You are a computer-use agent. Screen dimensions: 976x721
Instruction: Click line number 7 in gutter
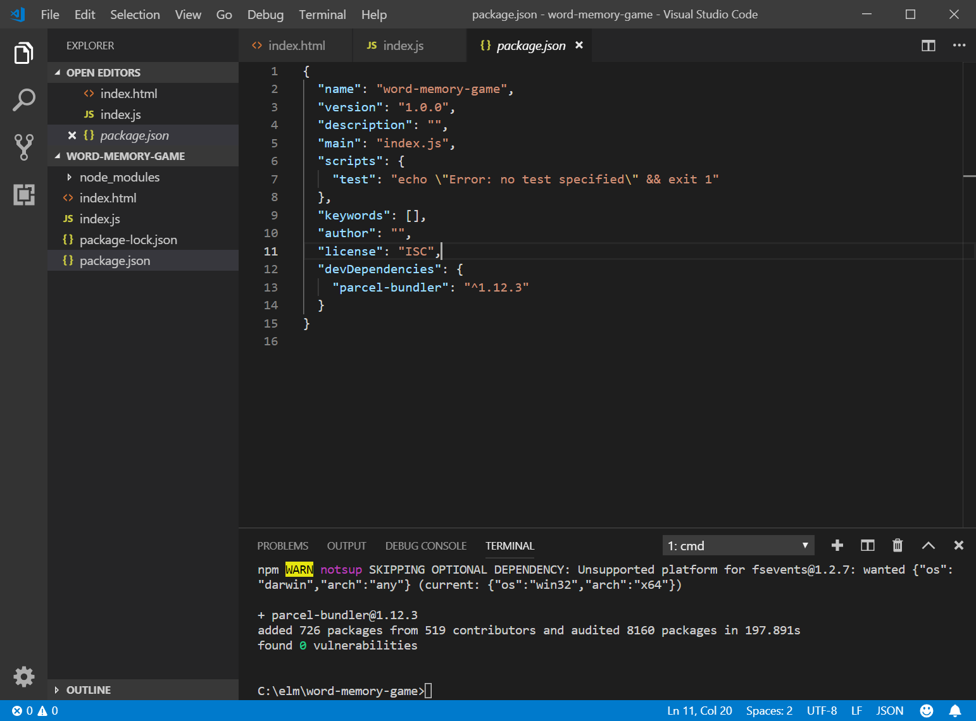click(x=274, y=180)
